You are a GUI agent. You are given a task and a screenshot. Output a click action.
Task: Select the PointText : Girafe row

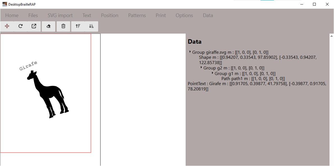[257, 86]
